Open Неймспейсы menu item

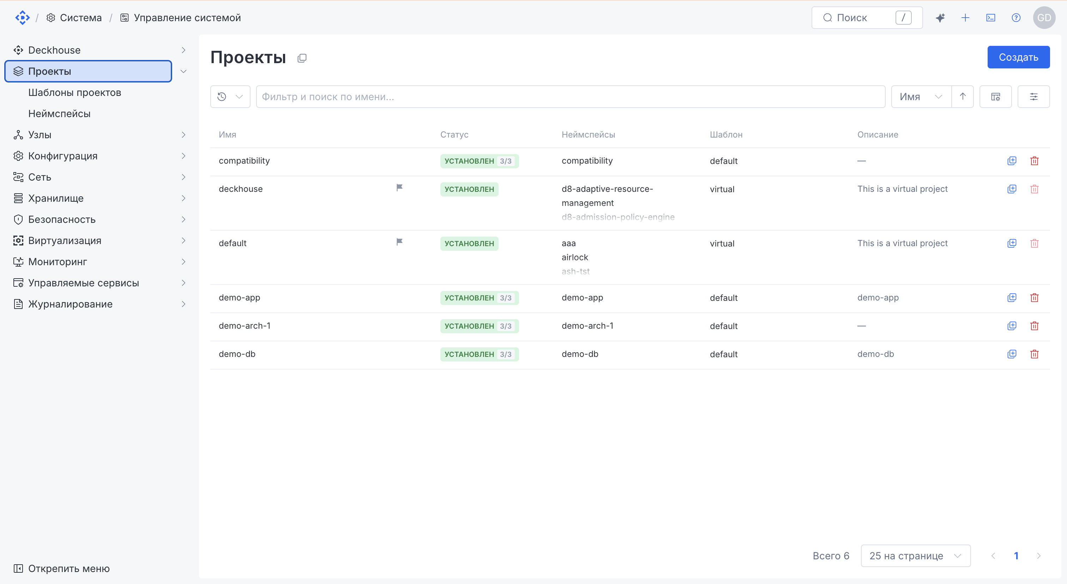59,114
